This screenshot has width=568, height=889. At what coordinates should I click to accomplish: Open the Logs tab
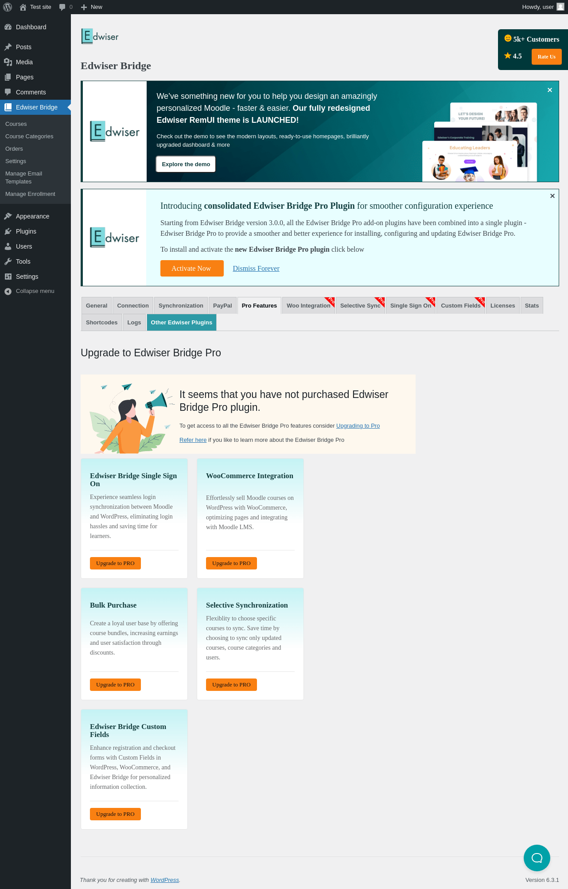pyautogui.click(x=134, y=323)
